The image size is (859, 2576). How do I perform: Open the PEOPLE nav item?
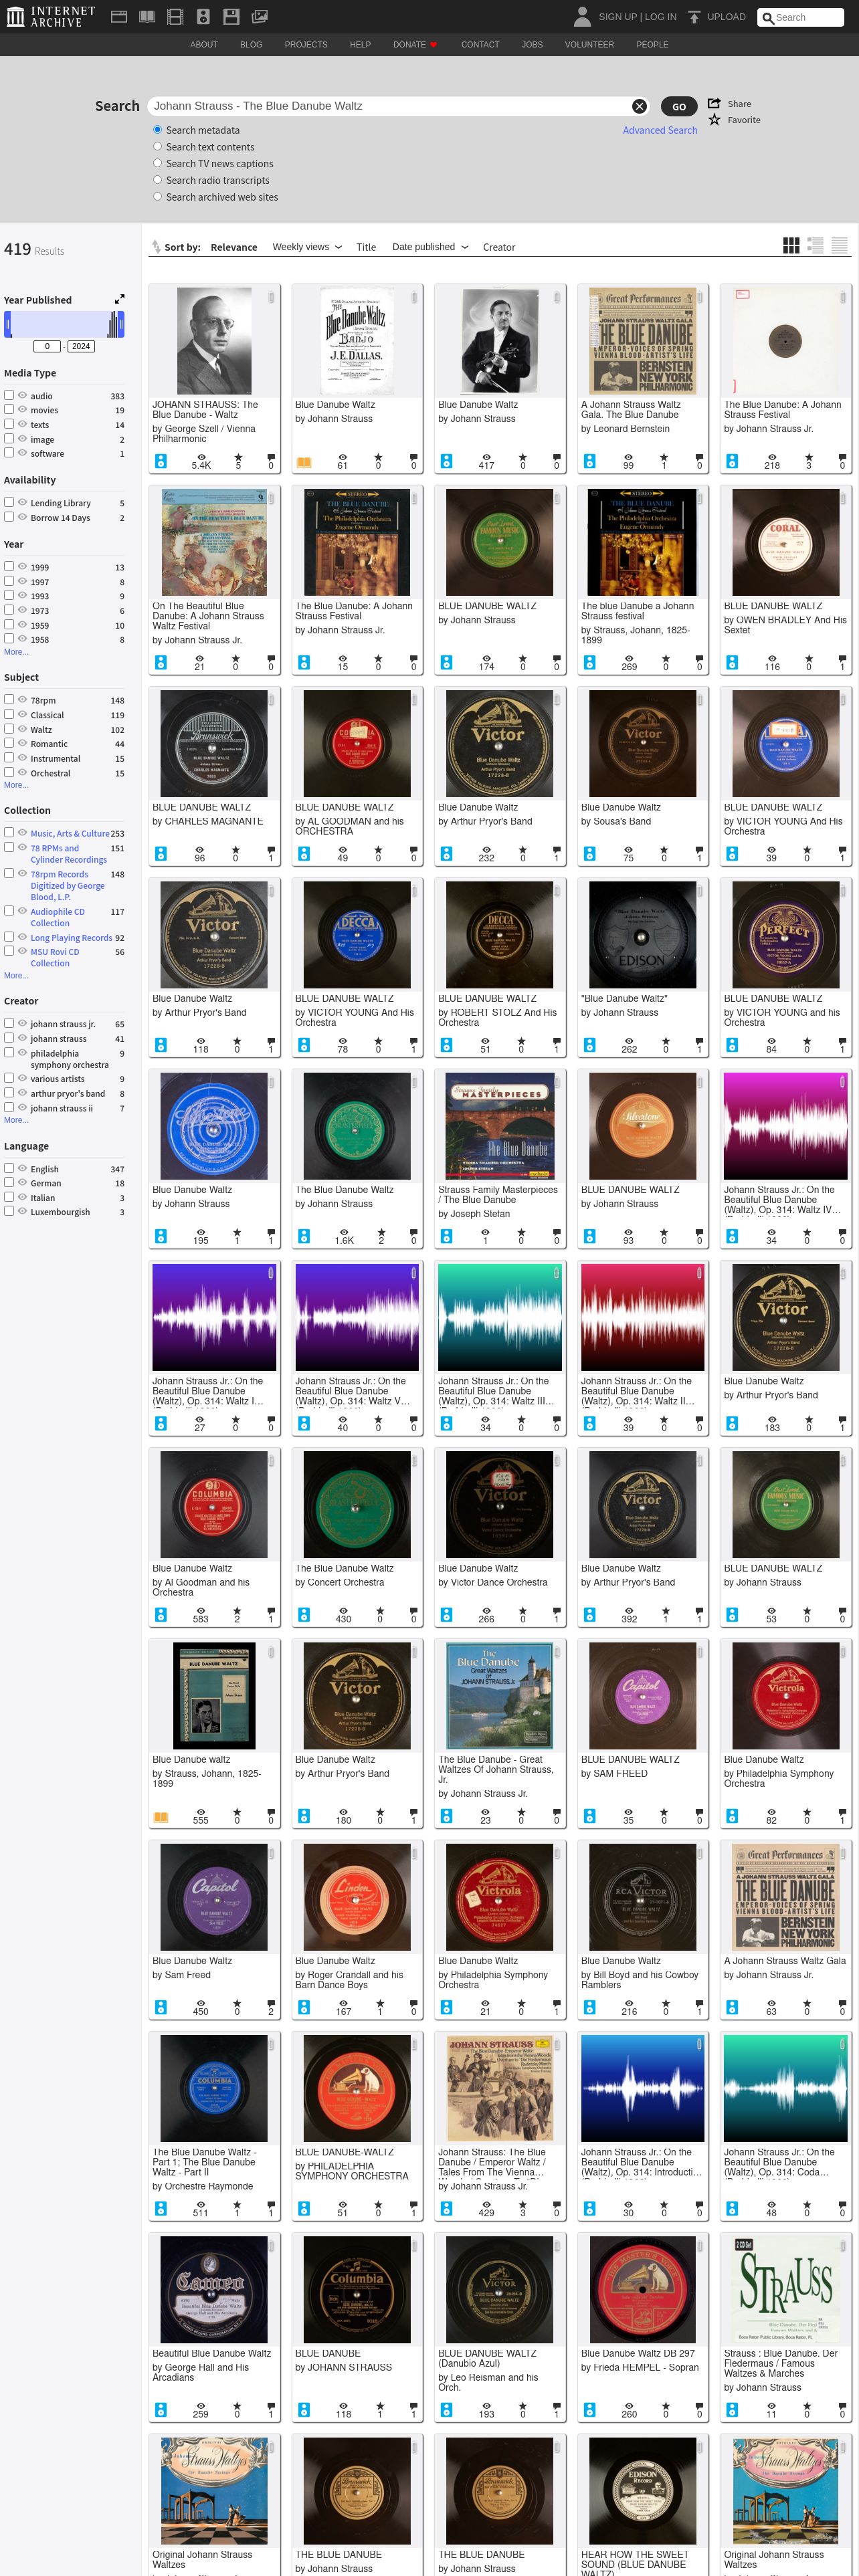pyautogui.click(x=652, y=45)
